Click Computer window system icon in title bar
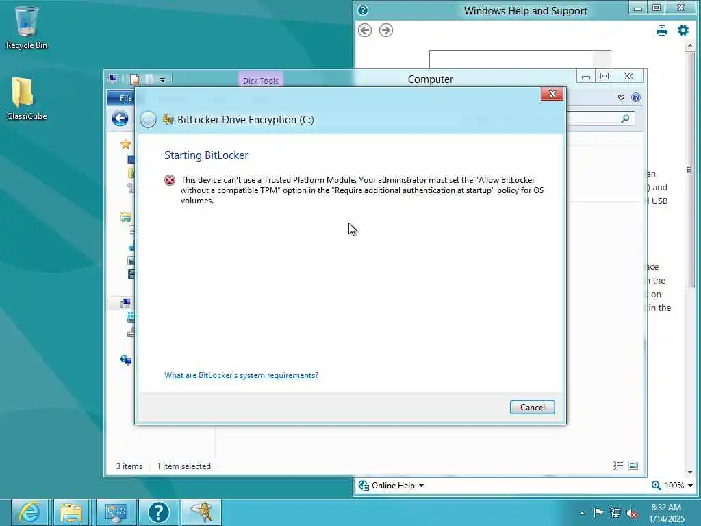Viewport: 701px width, 526px height. tap(113, 79)
